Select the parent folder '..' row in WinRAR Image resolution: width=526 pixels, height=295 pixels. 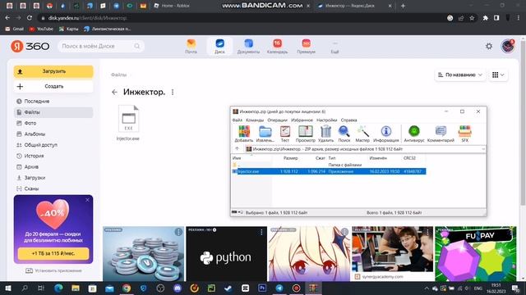[329, 165]
